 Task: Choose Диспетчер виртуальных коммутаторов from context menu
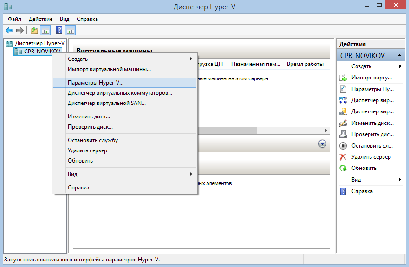click(x=120, y=93)
